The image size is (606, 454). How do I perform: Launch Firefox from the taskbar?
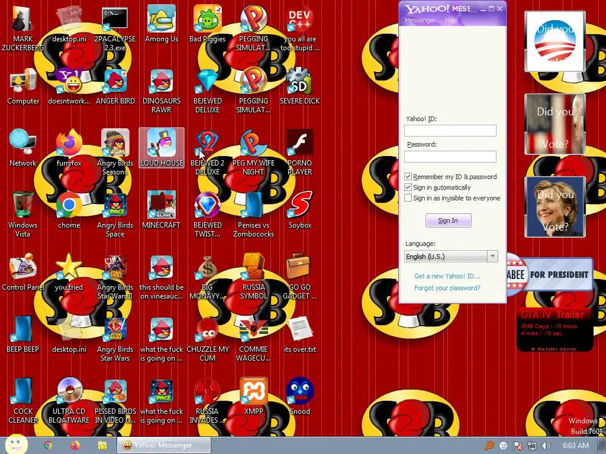pyautogui.click(x=75, y=446)
